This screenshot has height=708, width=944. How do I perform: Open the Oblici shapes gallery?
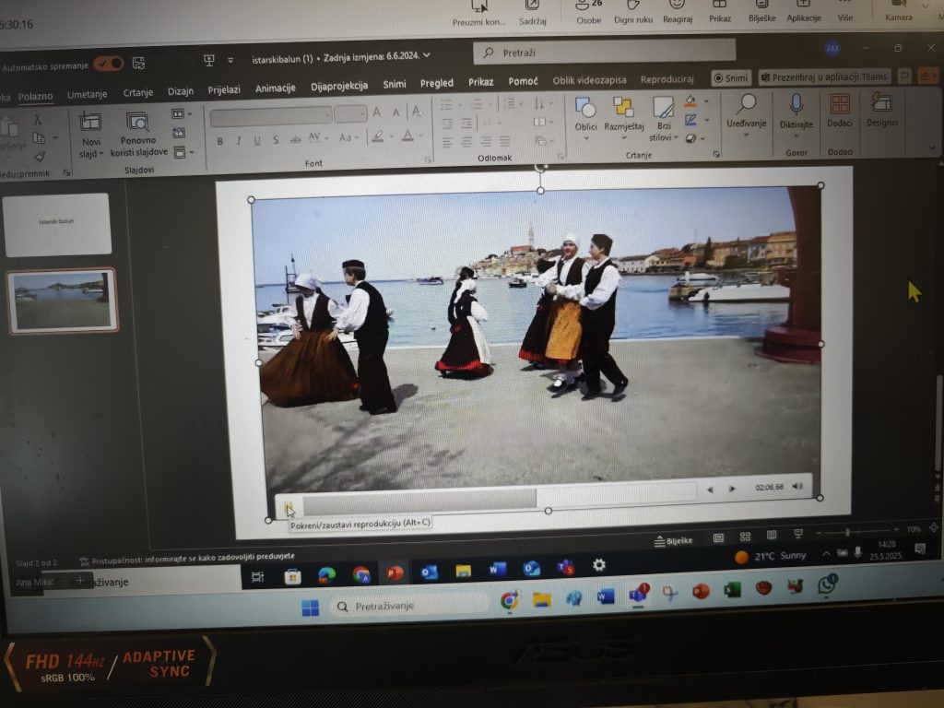pos(585,108)
